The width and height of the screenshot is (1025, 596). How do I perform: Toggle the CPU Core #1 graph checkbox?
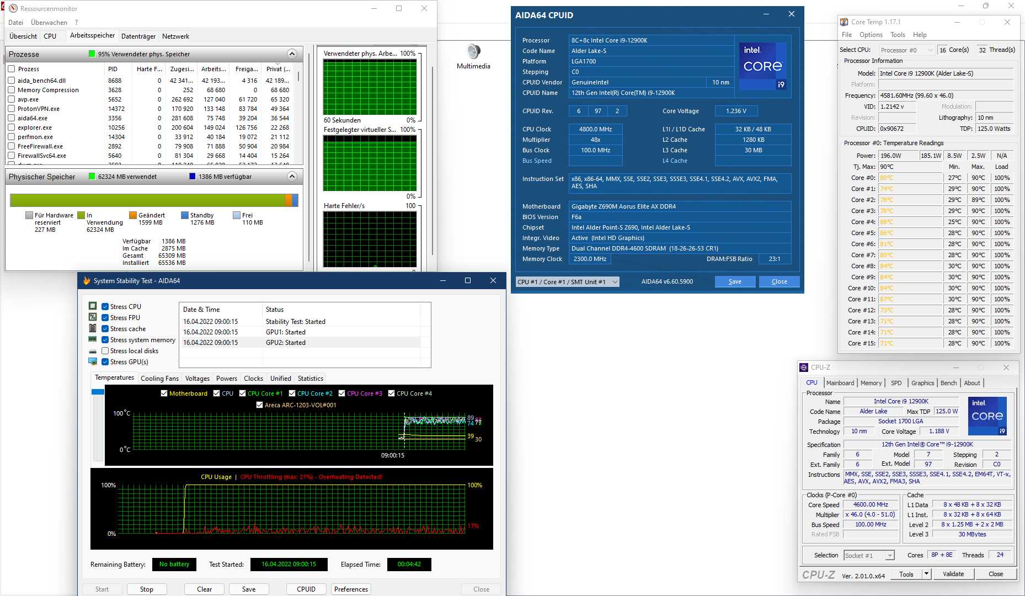(x=242, y=393)
